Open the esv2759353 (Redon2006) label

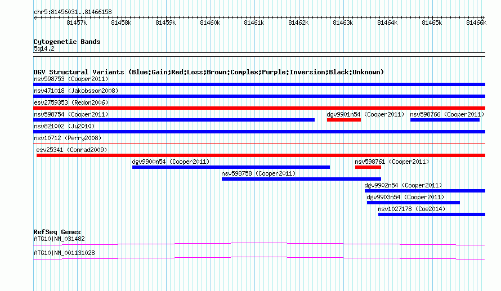(71, 102)
